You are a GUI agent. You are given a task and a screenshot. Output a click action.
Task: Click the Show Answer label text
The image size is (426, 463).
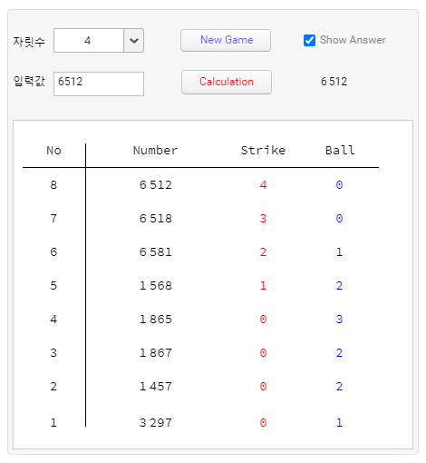[353, 40]
